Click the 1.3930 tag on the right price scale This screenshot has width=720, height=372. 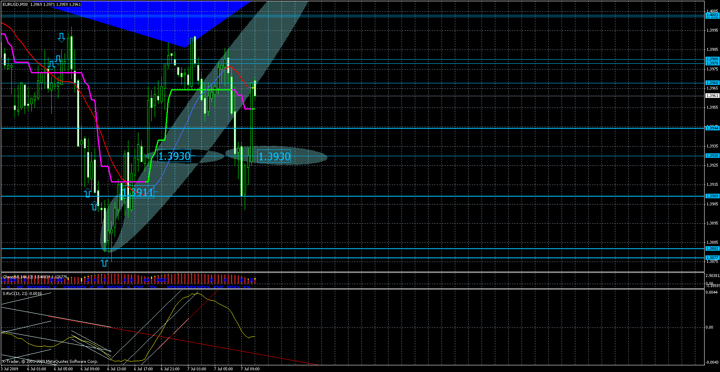coord(712,156)
